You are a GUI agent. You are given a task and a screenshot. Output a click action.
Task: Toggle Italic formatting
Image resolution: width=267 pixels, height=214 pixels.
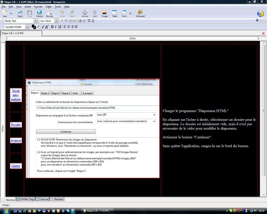click(56, 27)
